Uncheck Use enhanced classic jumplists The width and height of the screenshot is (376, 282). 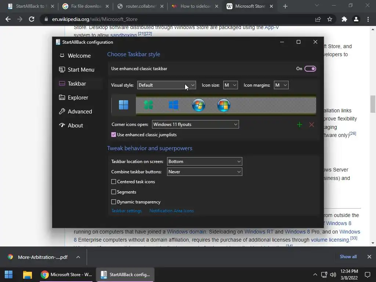click(x=114, y=135)
